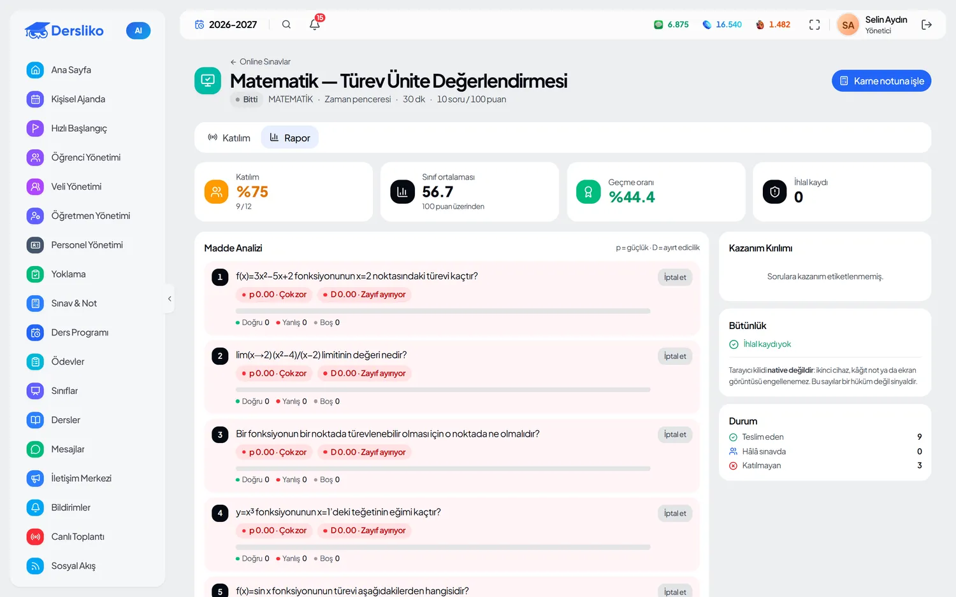This screenshot has height=597, width=956.
Task: Open the Mesajlar chat icon
Action: click(x=36, y=449)
